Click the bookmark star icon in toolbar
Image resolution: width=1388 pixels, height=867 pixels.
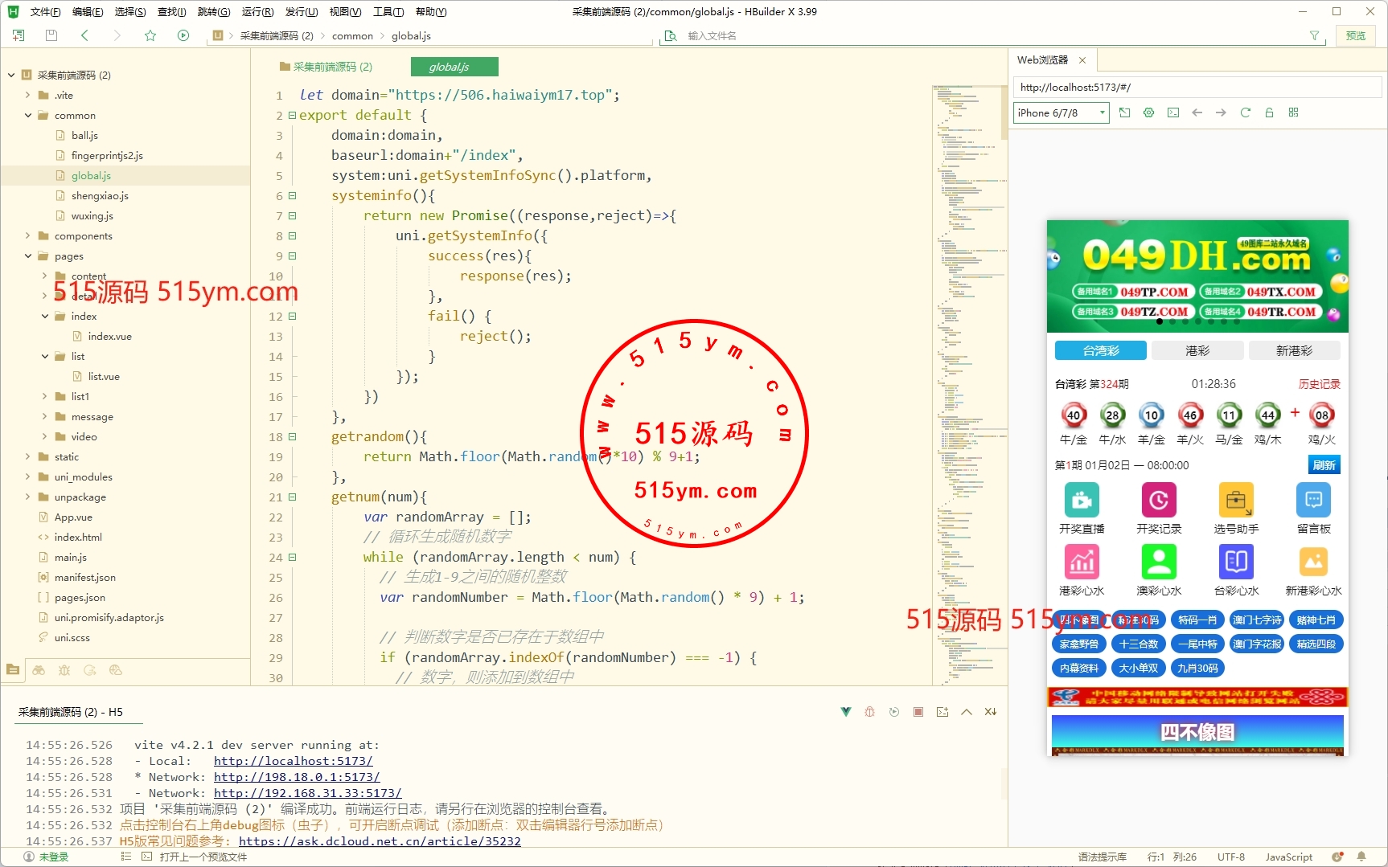(150, 35)
